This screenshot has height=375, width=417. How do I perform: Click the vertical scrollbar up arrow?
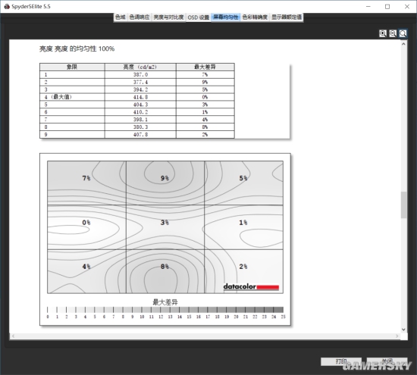403,44
